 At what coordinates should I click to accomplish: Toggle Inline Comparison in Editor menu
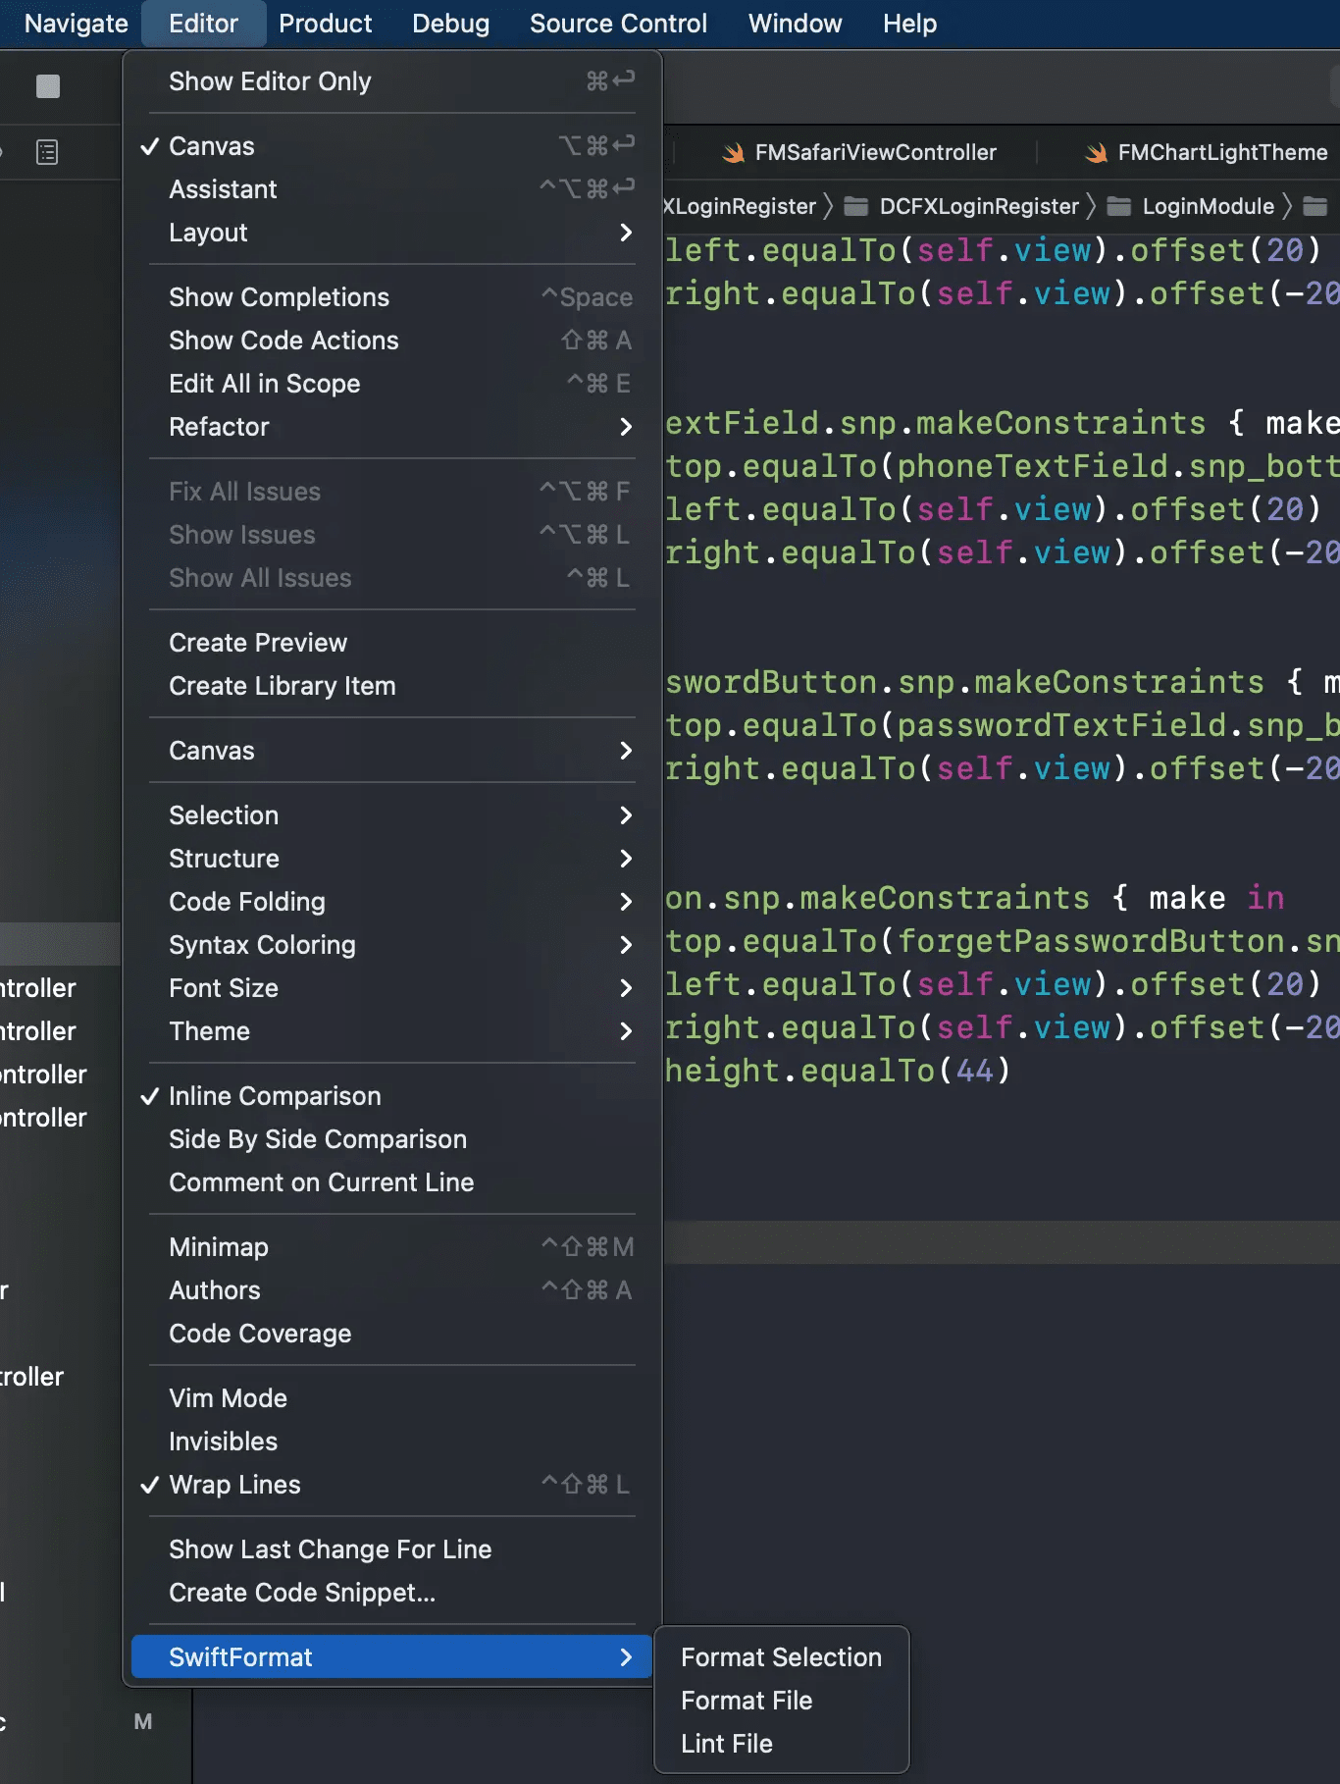[275, 1096]
